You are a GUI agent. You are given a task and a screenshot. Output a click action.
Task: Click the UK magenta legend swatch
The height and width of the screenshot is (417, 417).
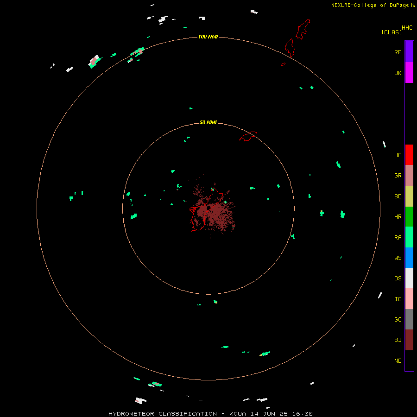pos(409,73)
